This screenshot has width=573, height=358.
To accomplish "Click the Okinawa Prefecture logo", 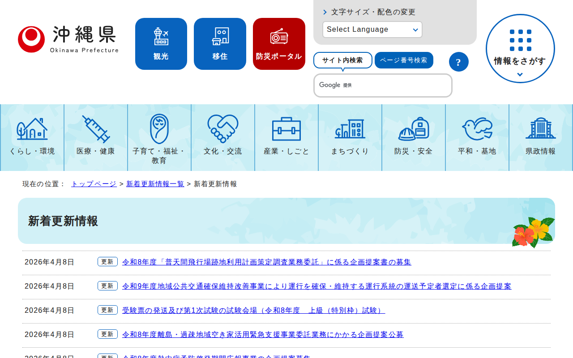I will 68,39.
